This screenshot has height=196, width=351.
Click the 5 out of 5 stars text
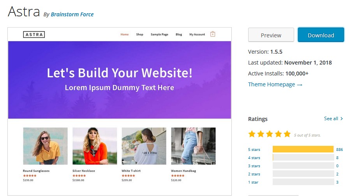[307, 135]
